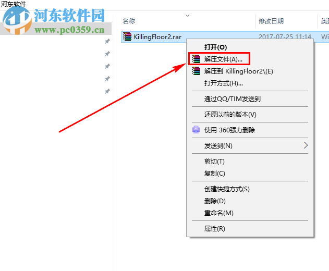
Task: Expand the 发送到(N) submenu arrow
Action: click(306, 145)
